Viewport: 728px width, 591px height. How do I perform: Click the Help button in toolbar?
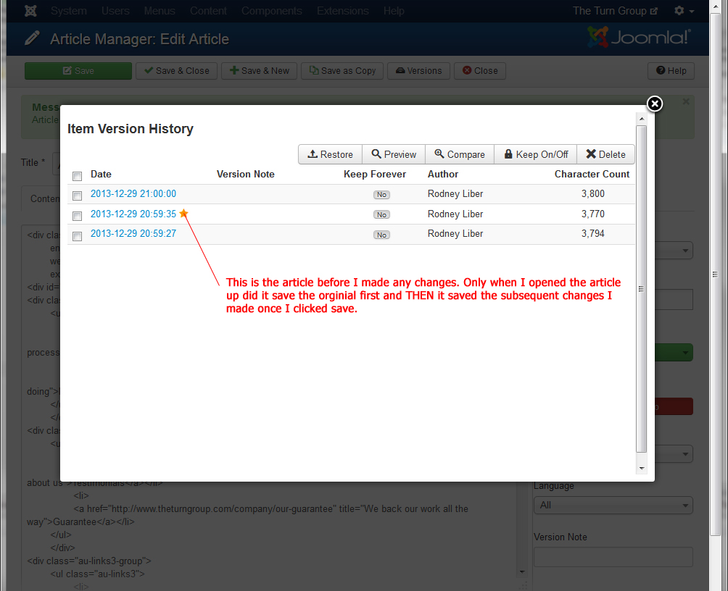(x=671, y=70)
